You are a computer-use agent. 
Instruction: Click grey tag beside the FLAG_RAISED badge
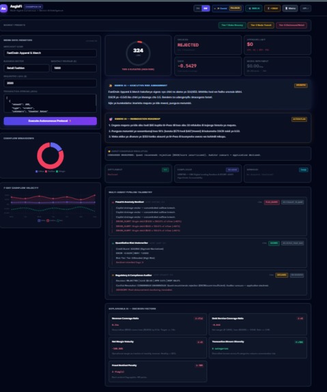click(x=292, y=202)
